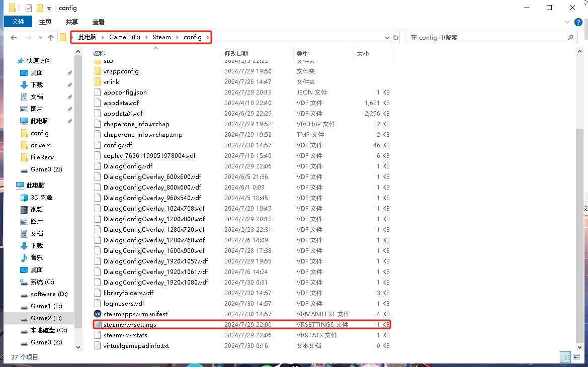
Task: Select the file chaperone_info.vrchap
Action: pyautogui.click(x=136, y=124)
